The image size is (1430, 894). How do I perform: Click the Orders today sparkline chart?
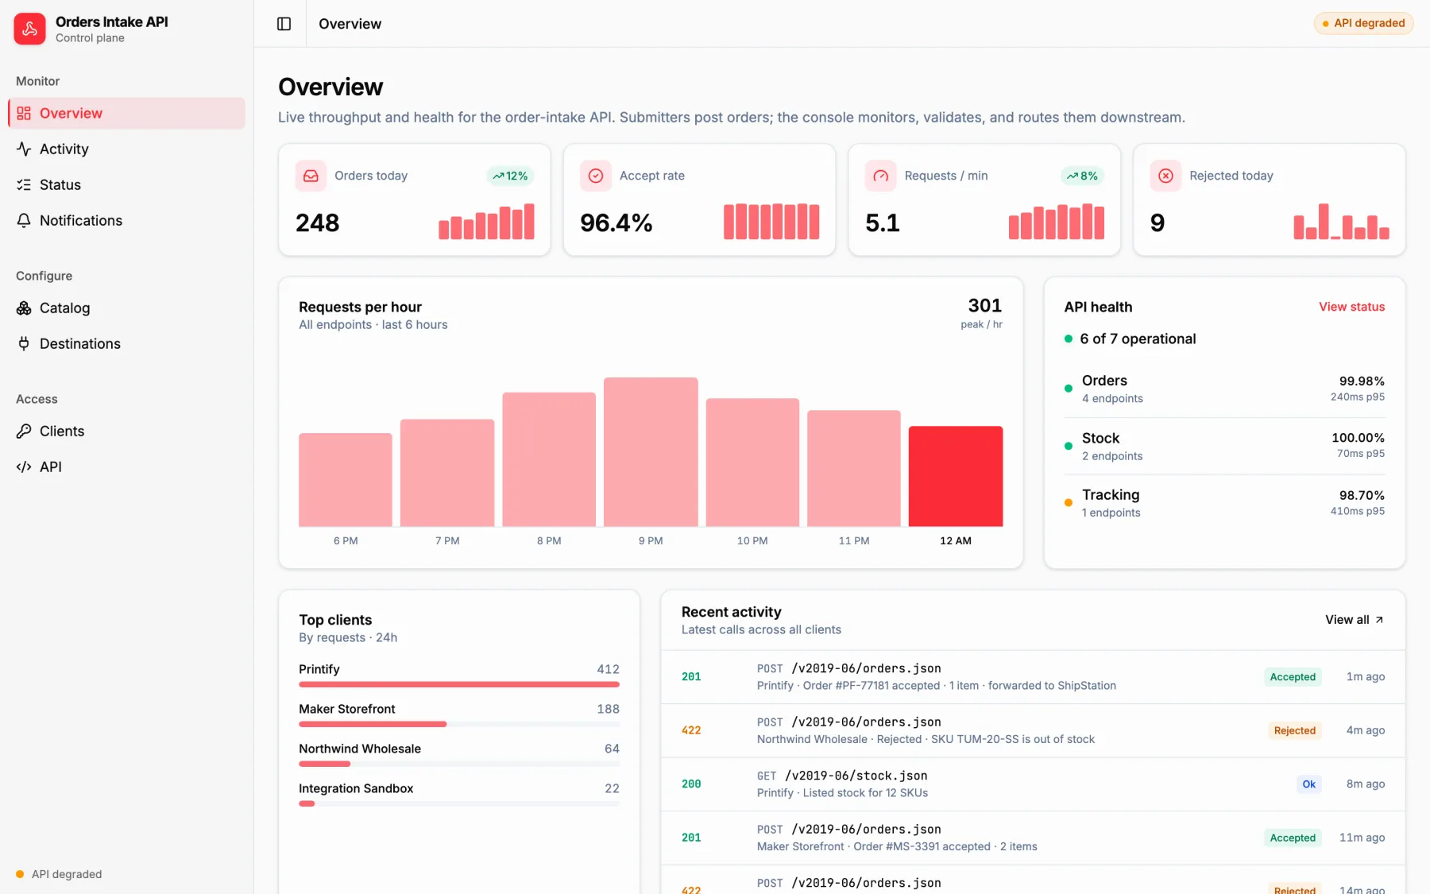pyautogui.click(x=486, y=222)
